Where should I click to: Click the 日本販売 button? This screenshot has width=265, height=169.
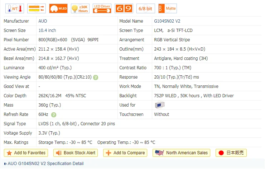[x=231, y=153]
